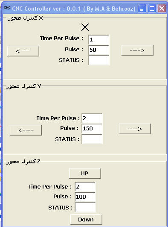168x227 pixels.
Task: Focus the X axis Time Per Pulse field
Action: [x=99, y=39]
